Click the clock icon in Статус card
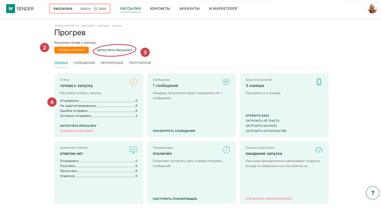381x212 pixels. click(133, 82)
